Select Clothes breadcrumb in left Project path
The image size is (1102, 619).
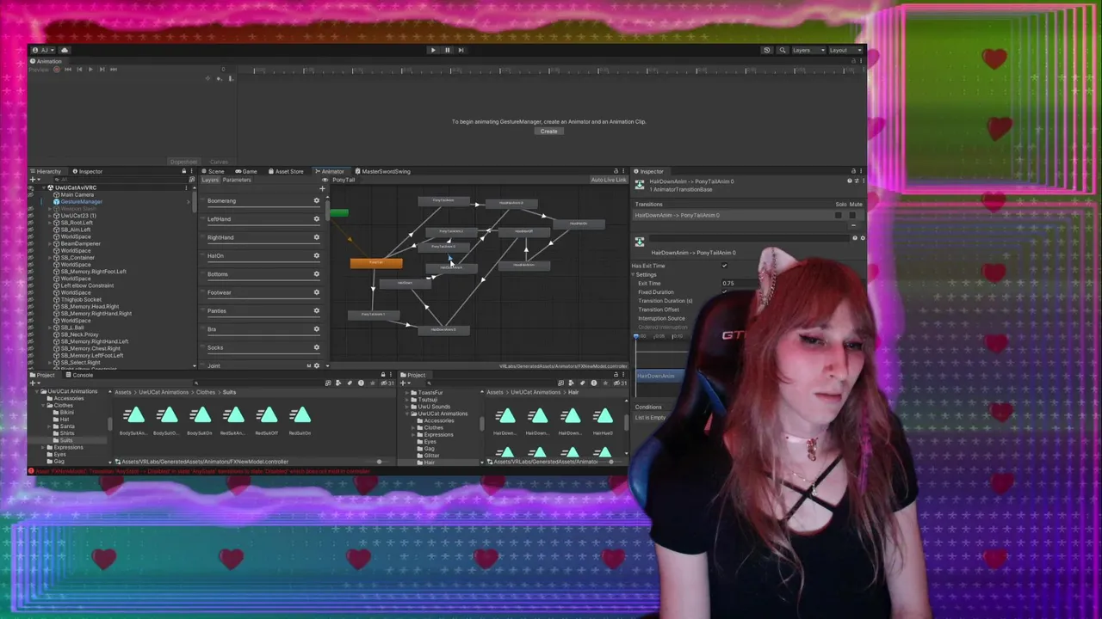click(205, 392)
